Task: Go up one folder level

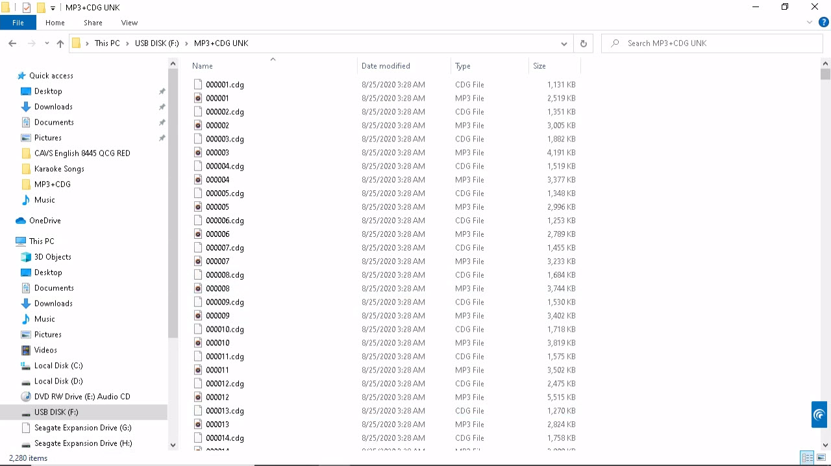Action: coord(60,43)
